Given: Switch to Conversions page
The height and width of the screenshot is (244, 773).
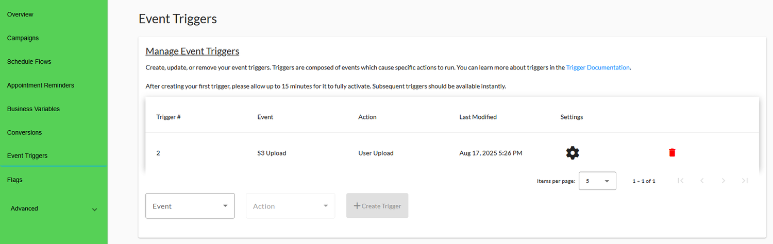Looking at the screenshot, I should [24, 133].
